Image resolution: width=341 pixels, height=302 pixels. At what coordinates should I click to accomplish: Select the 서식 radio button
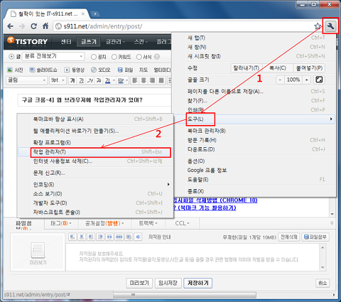coord(139,57)
